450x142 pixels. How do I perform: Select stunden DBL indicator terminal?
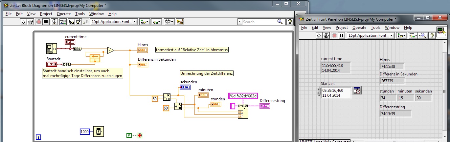click(215, 104)
